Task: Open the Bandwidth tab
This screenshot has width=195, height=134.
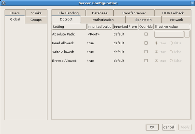Action: (x=143, y=20)
